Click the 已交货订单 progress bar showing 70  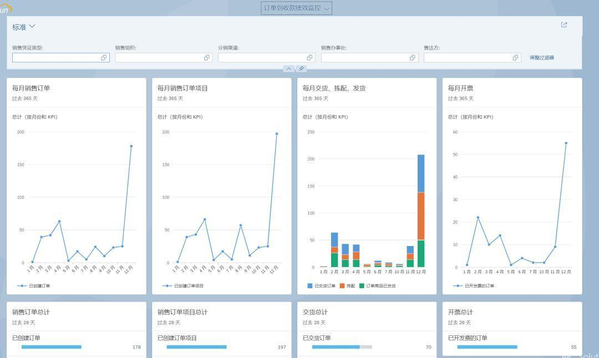[x=342, y=347]
